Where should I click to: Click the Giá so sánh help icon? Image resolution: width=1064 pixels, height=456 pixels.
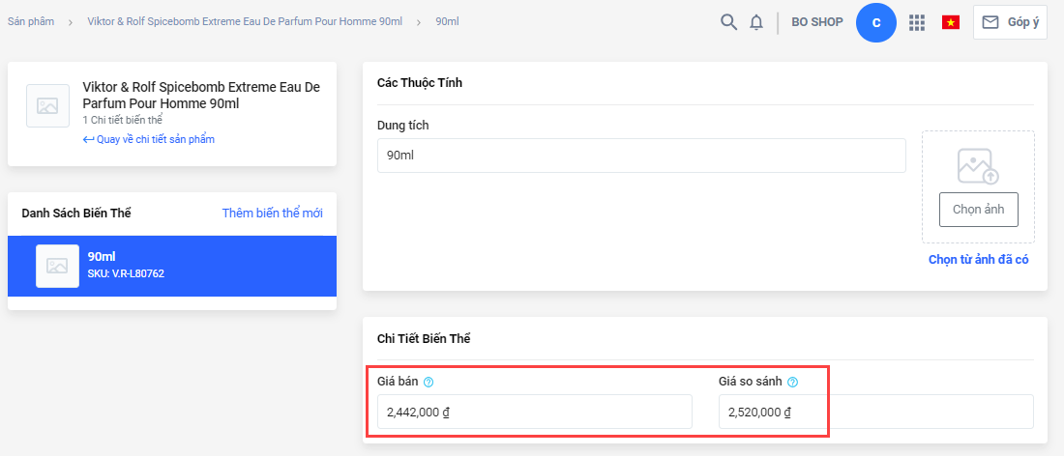pos(792,382)
